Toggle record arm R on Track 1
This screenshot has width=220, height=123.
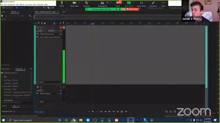tap(60, 27)
